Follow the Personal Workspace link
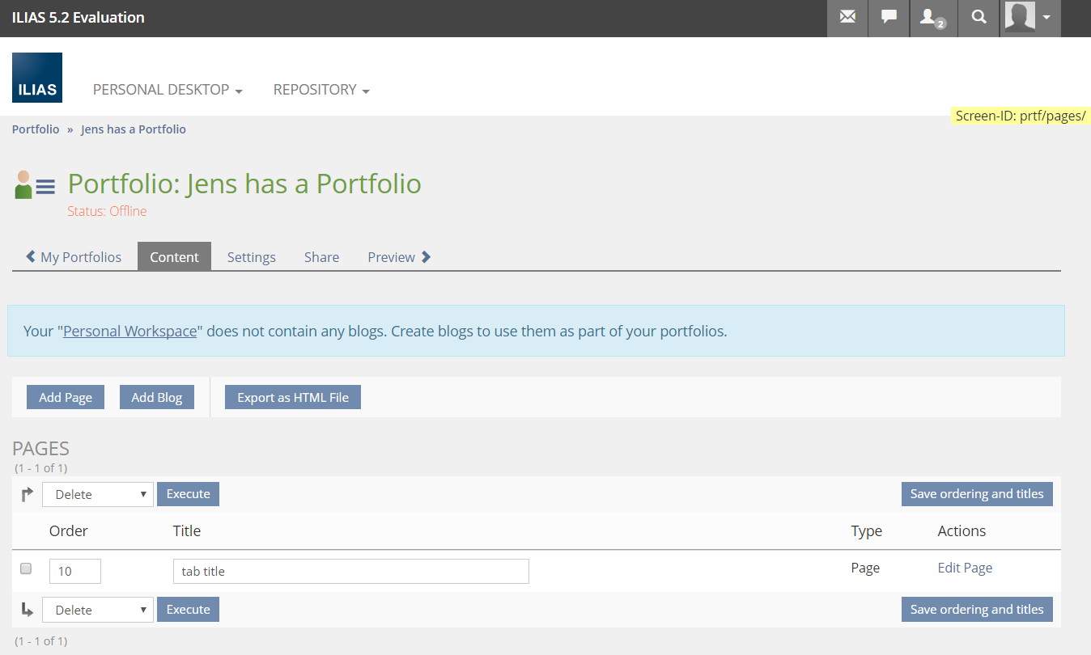This screenshot has width=1091, height=655. (x=130, y=331)
